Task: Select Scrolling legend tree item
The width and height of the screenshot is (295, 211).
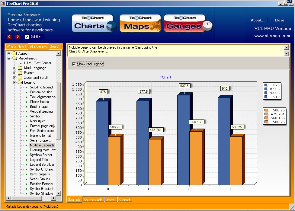Action: point(41,87)
